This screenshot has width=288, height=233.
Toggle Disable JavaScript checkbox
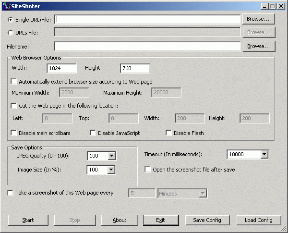click(93, 133)
